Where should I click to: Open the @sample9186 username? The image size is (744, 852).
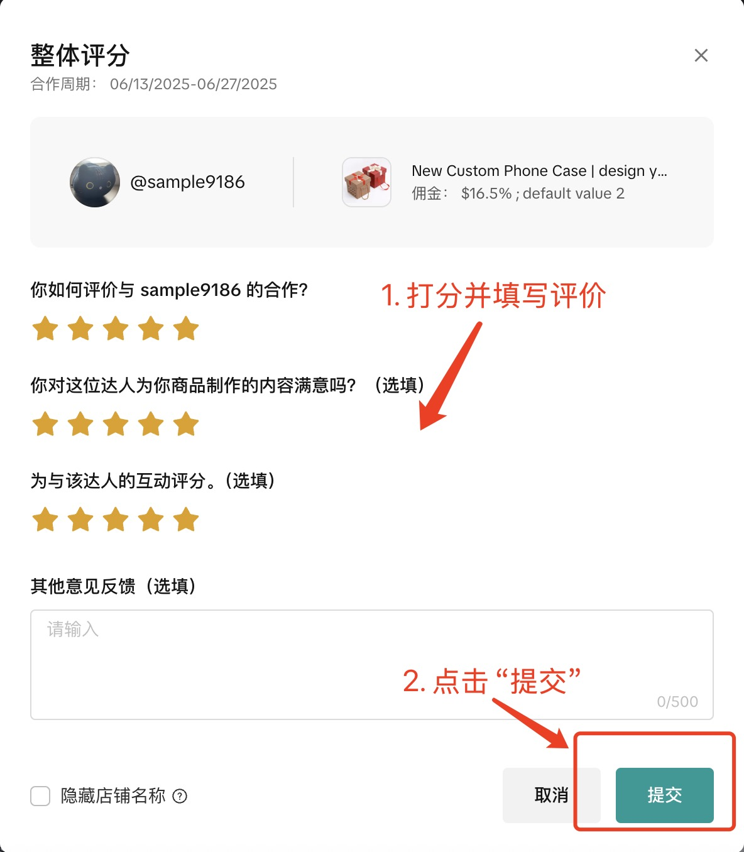tap(187, 182)
